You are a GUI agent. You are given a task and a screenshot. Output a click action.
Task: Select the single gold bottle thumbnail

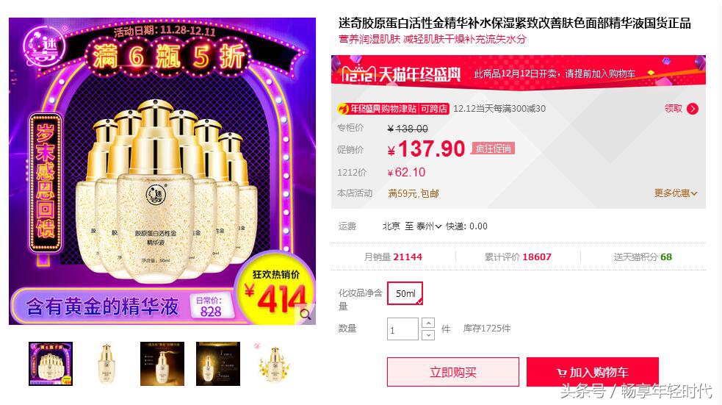point(107,364)
